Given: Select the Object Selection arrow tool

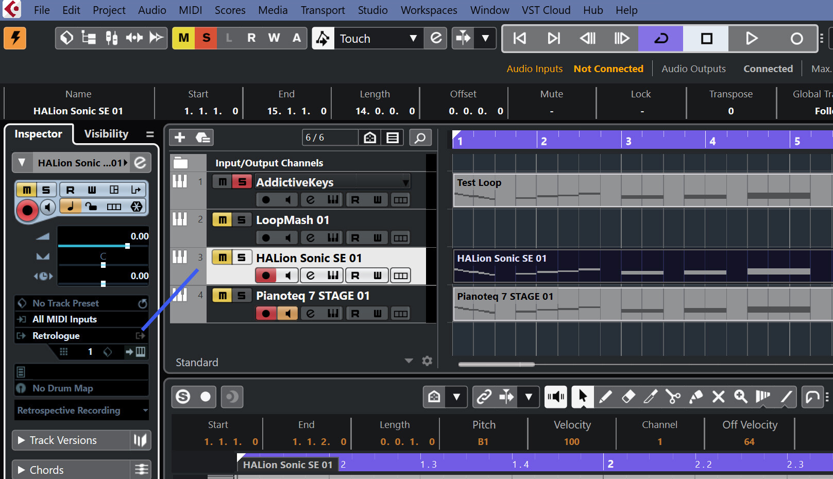Looking at the screenshot, I should pos(583,397).
